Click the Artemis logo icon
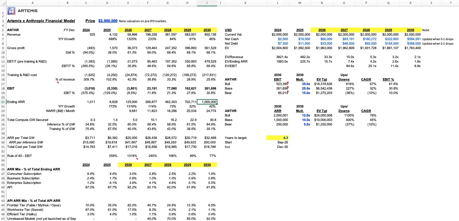 (x=11, y=11)
